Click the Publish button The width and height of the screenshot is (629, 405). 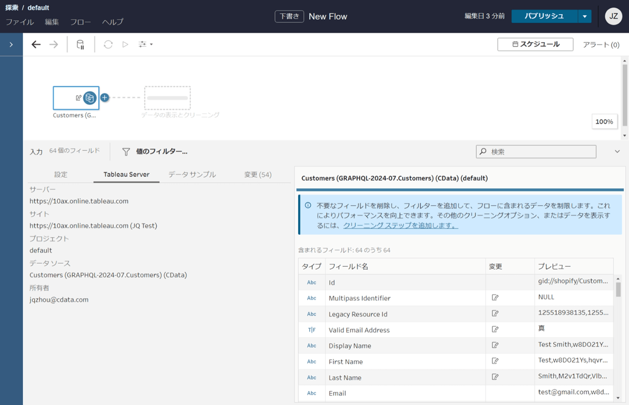point(544,16)
